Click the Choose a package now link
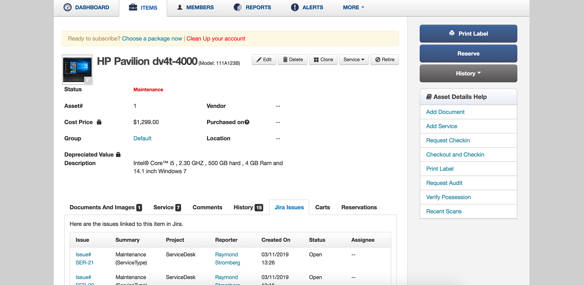This screenshot has width=584, height=285. (x=152, y=39)
